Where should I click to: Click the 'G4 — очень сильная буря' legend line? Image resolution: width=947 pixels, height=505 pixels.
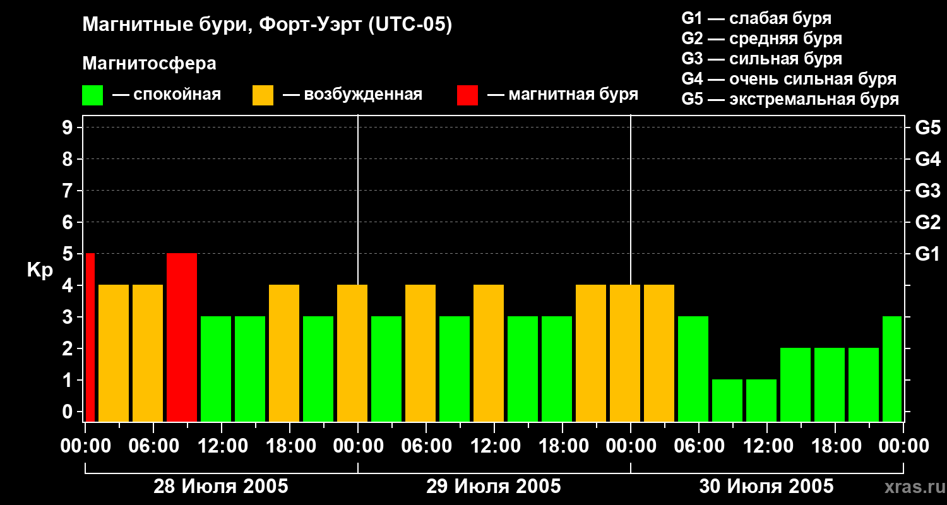(789, 79)
